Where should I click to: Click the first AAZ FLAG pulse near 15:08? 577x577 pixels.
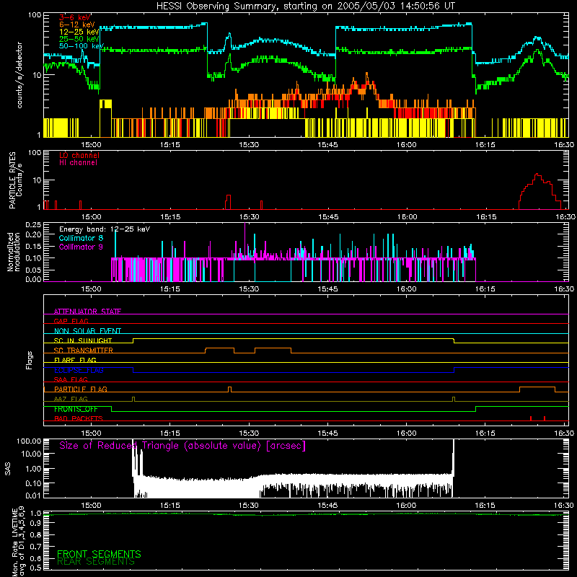click(133, 399)
